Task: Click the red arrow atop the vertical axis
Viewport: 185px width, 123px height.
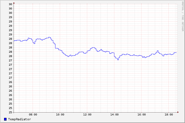Action: 14,3
